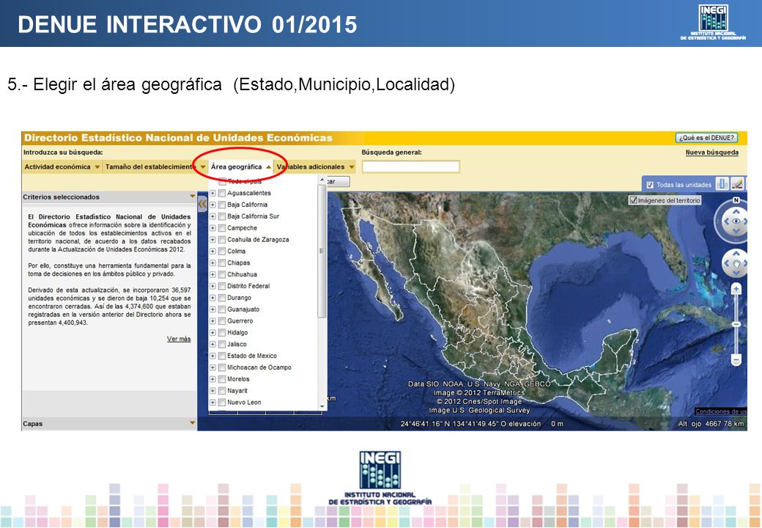Viewport: 762px width, 528px height.
Task: Click the Condiciones de uso link
Action: [721, 412]
